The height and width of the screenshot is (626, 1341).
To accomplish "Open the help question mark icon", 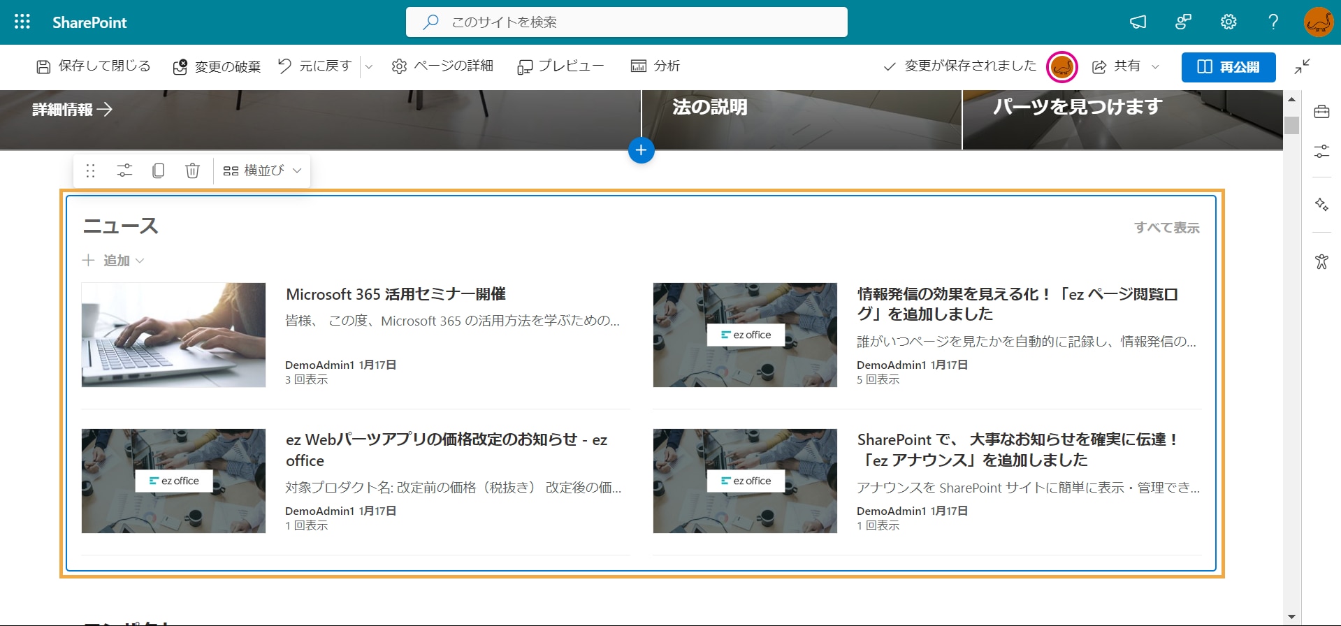I will coord(1273,22).
